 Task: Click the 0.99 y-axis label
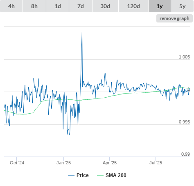pyautogui.click(x=185, y=154)
